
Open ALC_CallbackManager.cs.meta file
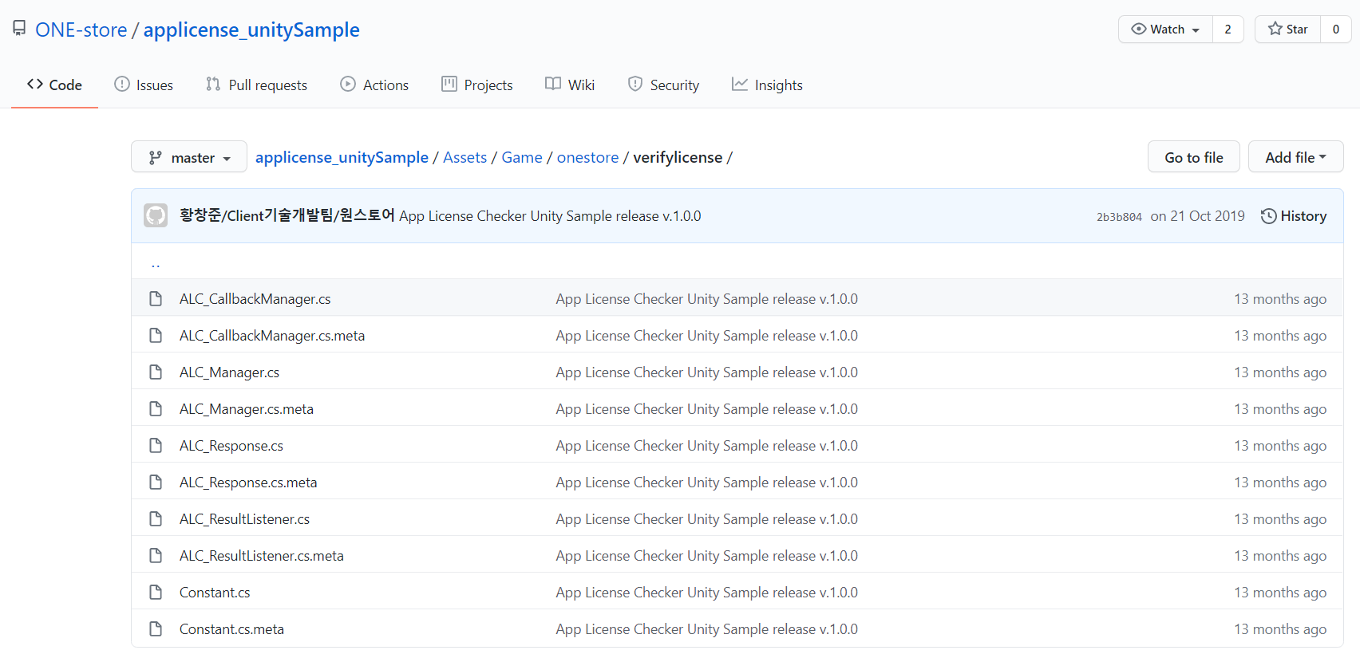pyautogui.click(x=272, y=336)
